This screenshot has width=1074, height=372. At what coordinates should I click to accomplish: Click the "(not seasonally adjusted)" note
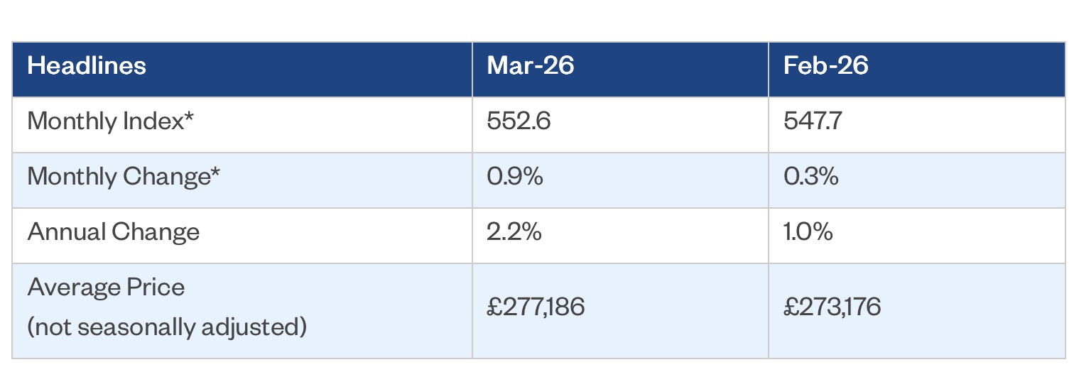167,327
